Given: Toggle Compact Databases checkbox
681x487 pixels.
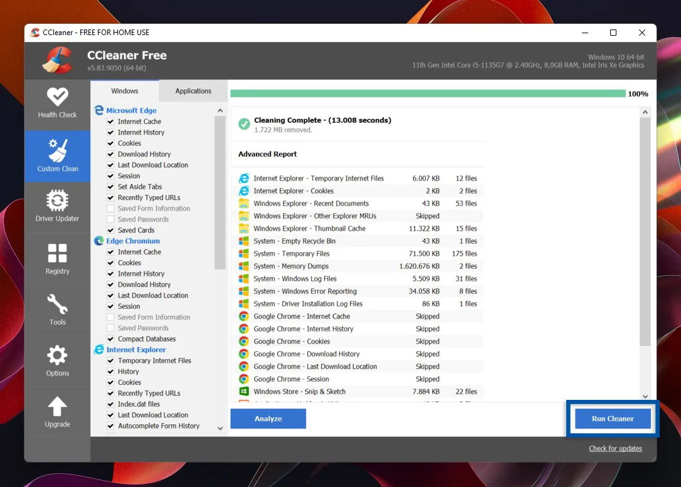Looking at the screenshot, I should (x=111, y=339).
